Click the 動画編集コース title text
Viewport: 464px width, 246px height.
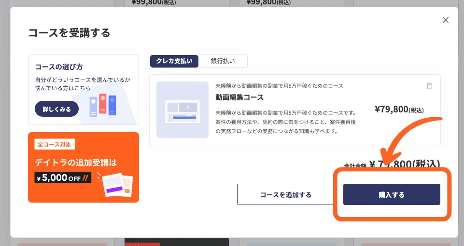[239, 97]
